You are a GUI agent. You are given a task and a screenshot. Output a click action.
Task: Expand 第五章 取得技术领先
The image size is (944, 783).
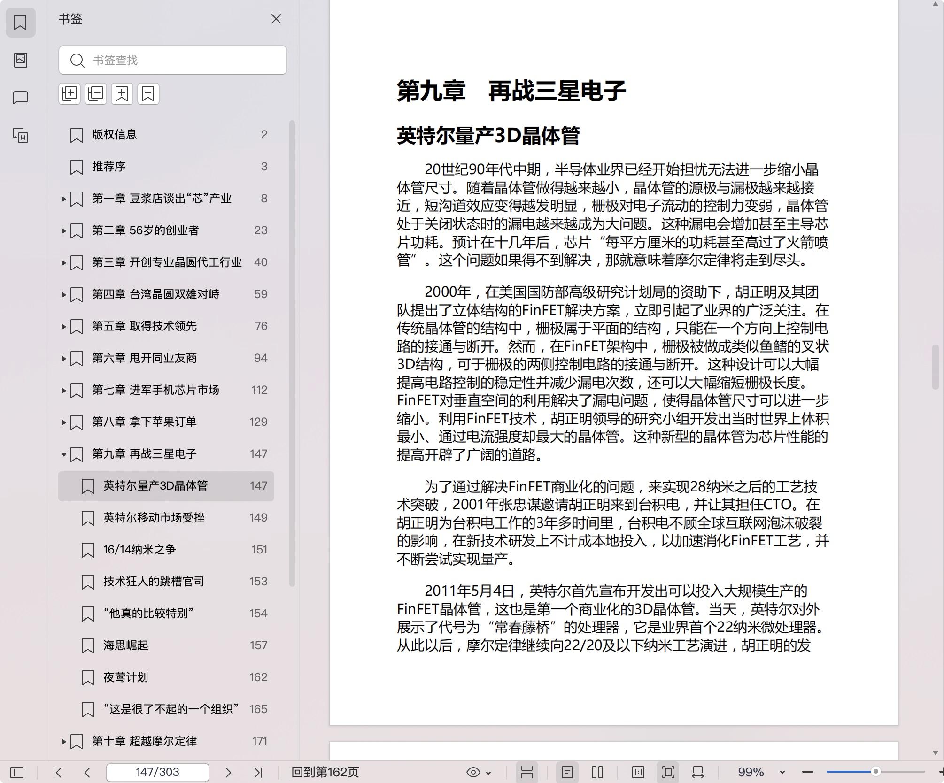click(63, 327)
